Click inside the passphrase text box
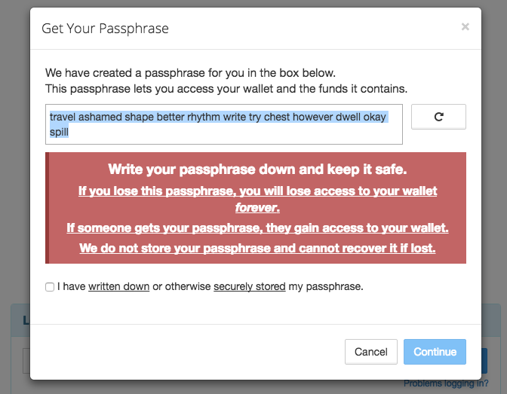 (224, 124)
